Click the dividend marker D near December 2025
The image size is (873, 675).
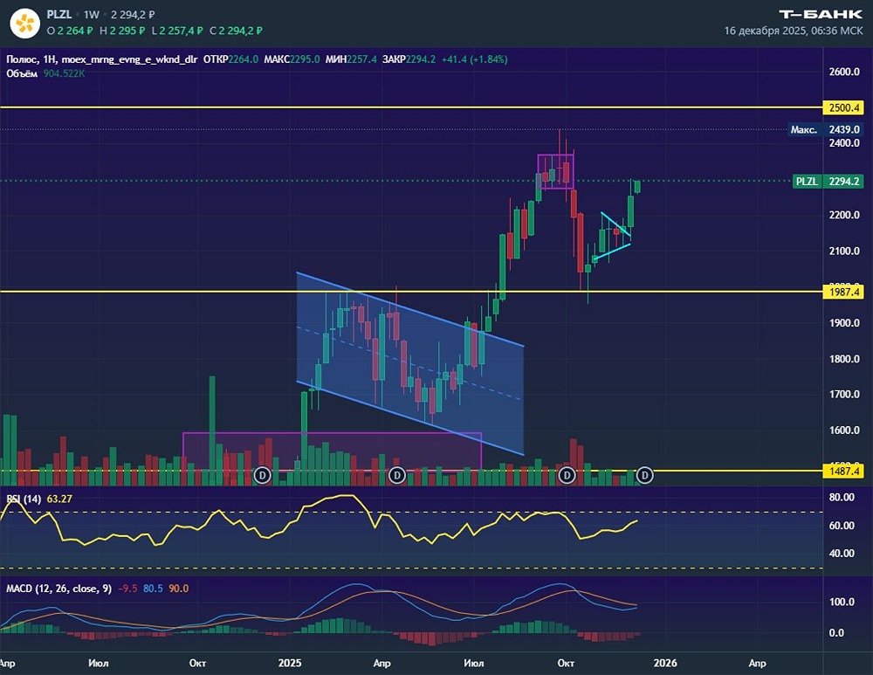click(x=645, y=475)
